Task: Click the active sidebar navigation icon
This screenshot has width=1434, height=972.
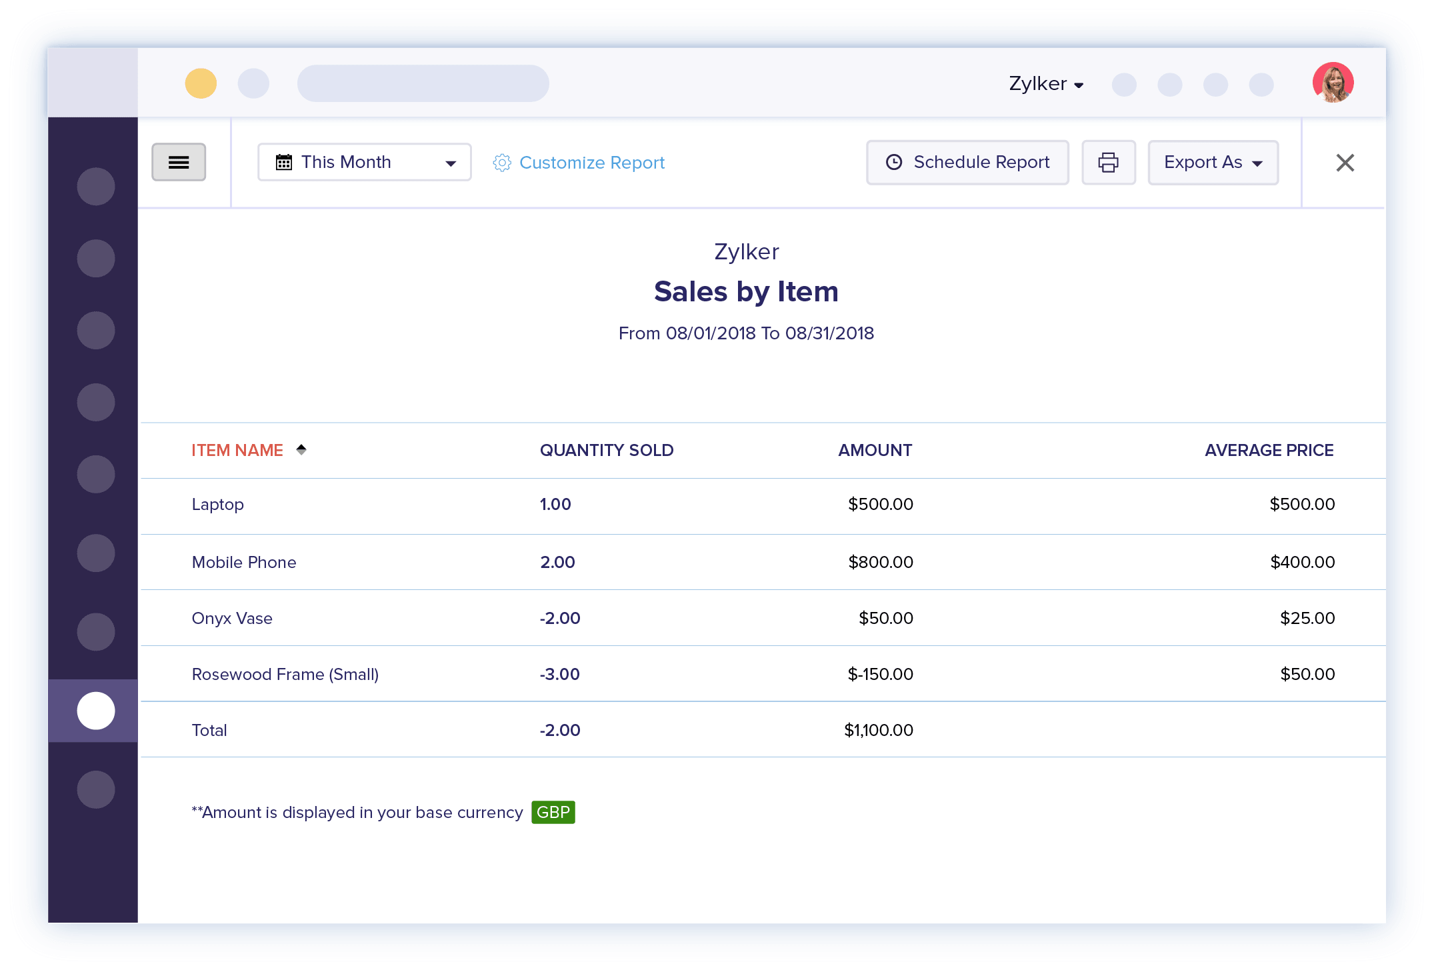Action: (95, 711)
